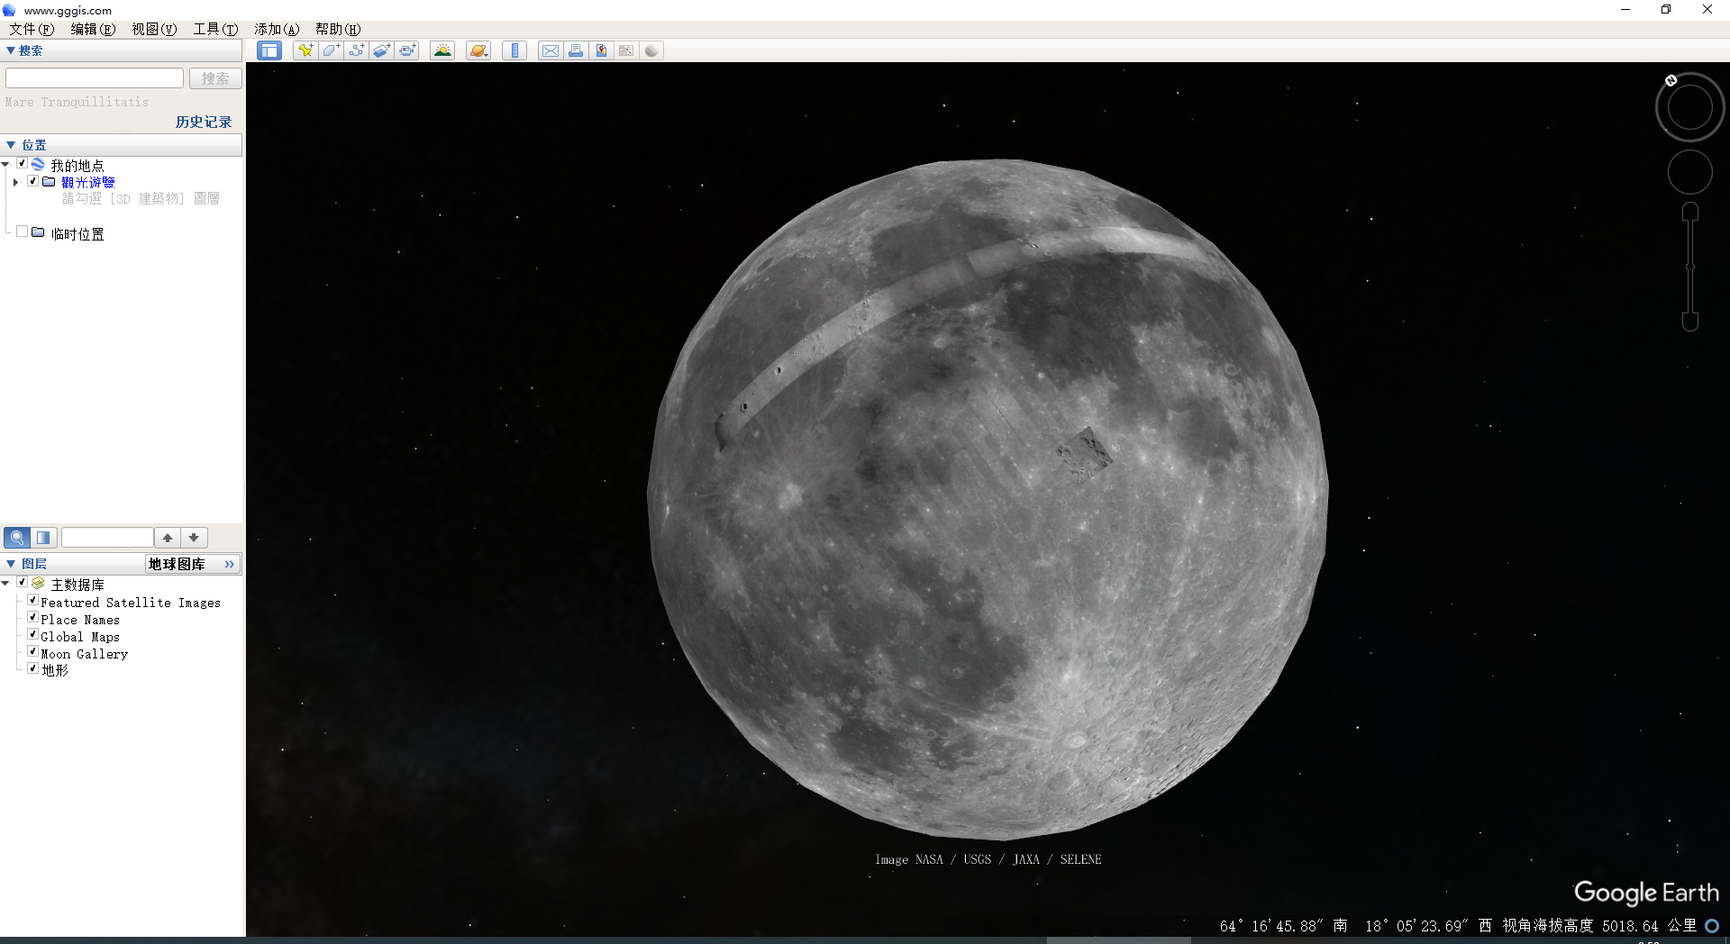
Task: Open the planet switcher dropdown
Action: (x=478, y=50)
